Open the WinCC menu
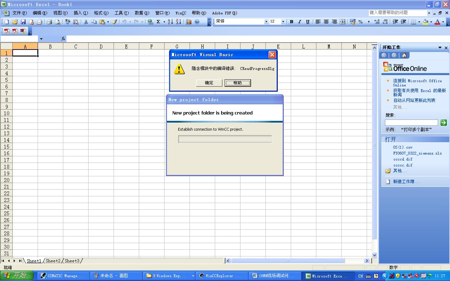Screen dimensions: 450x281 click(181, 13)
